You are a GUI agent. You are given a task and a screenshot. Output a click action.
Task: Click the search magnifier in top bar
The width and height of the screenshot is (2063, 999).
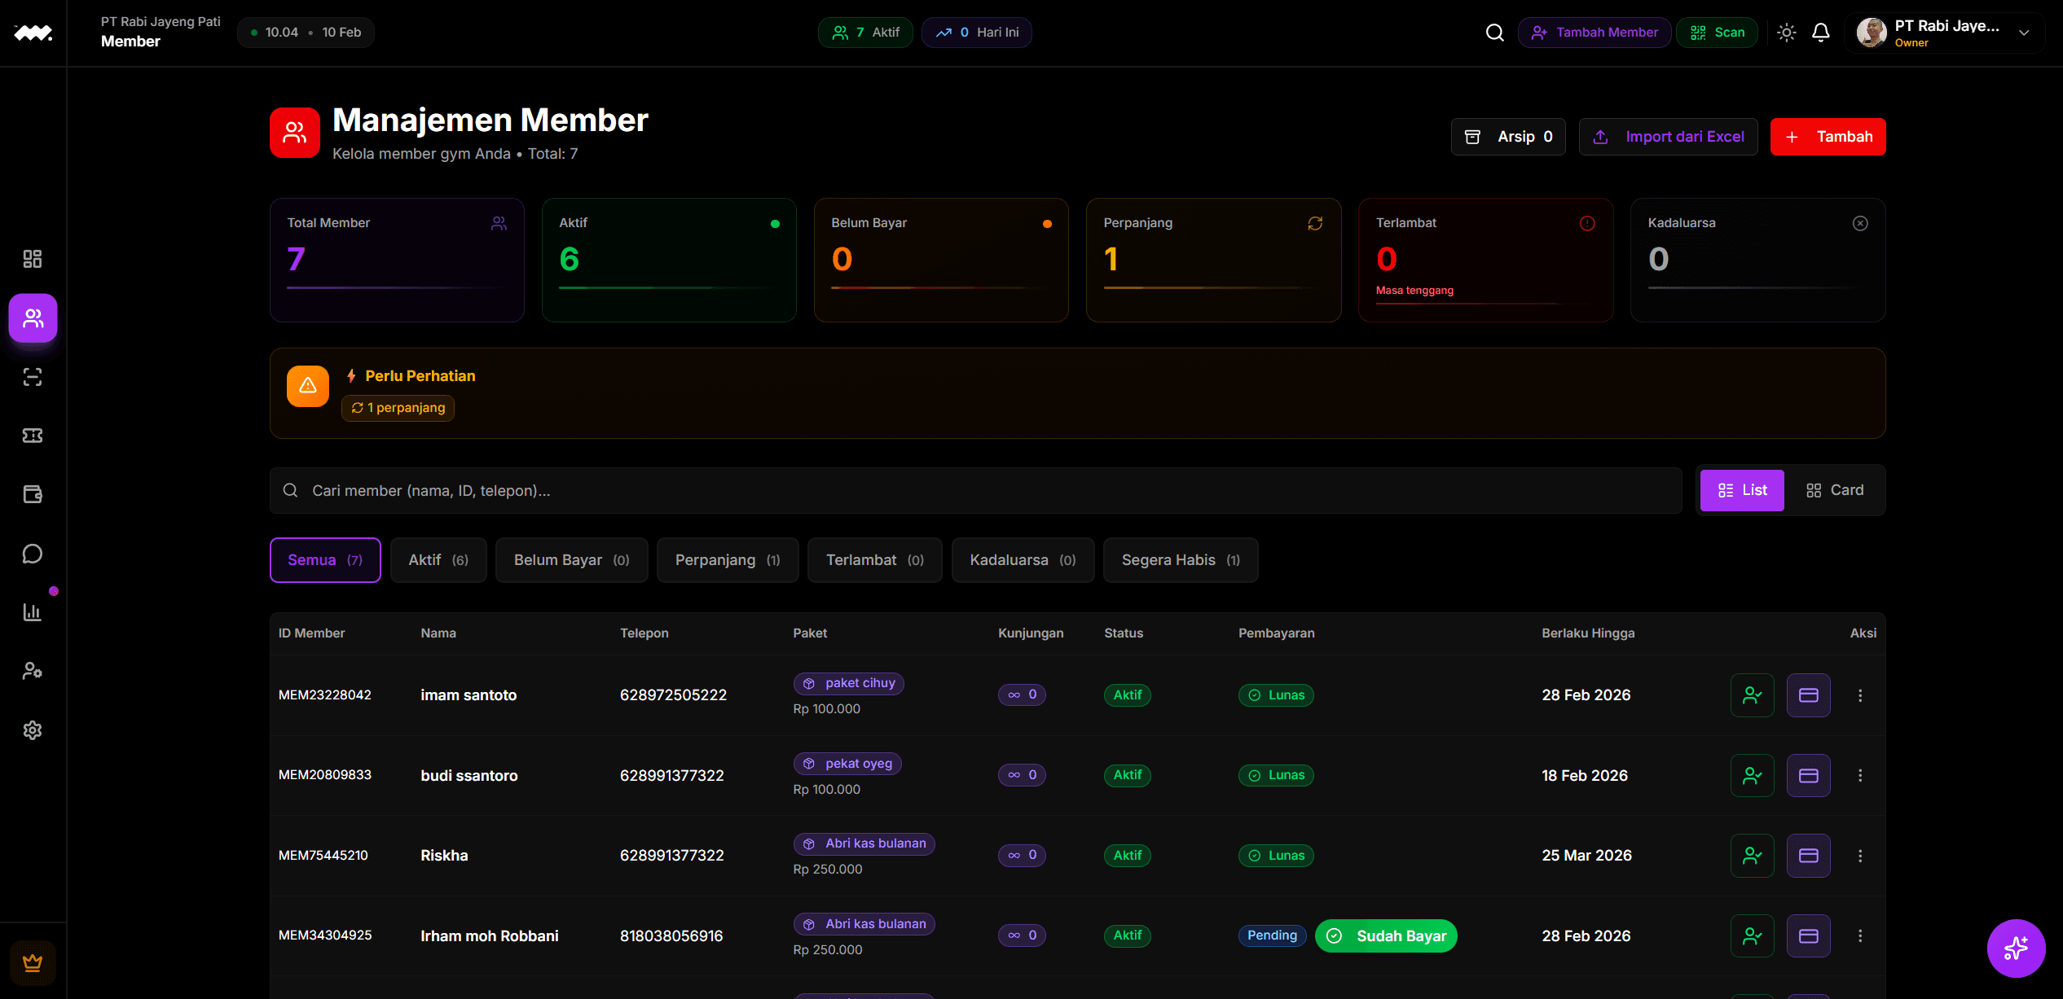[1494, 33]
